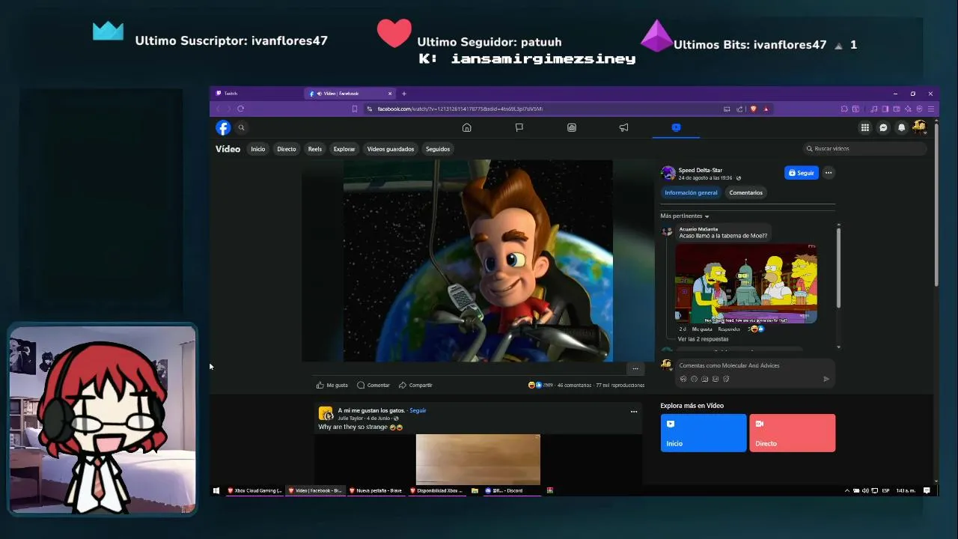Open the Speed Delta-Star page name

pos(701,170)
